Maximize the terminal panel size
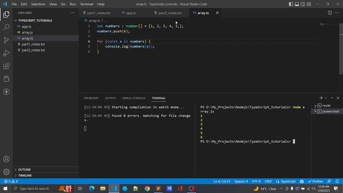Screen dimensions: 343x193 [332, 98]
